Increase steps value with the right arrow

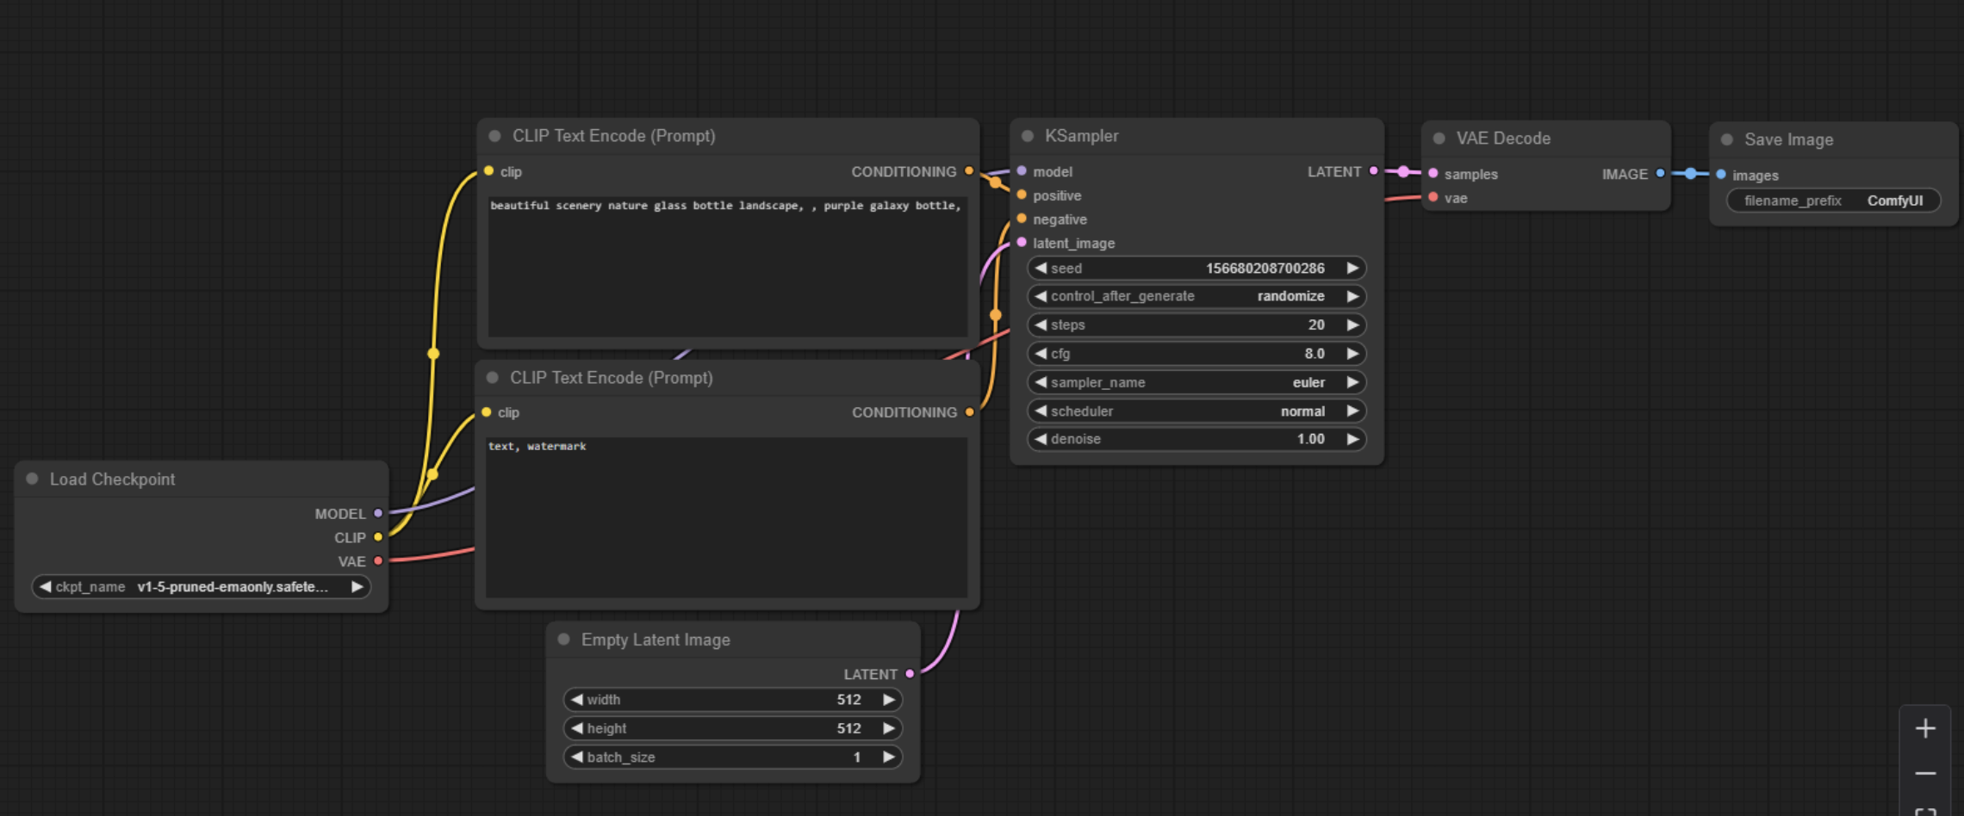click(x=1352, y=325)
